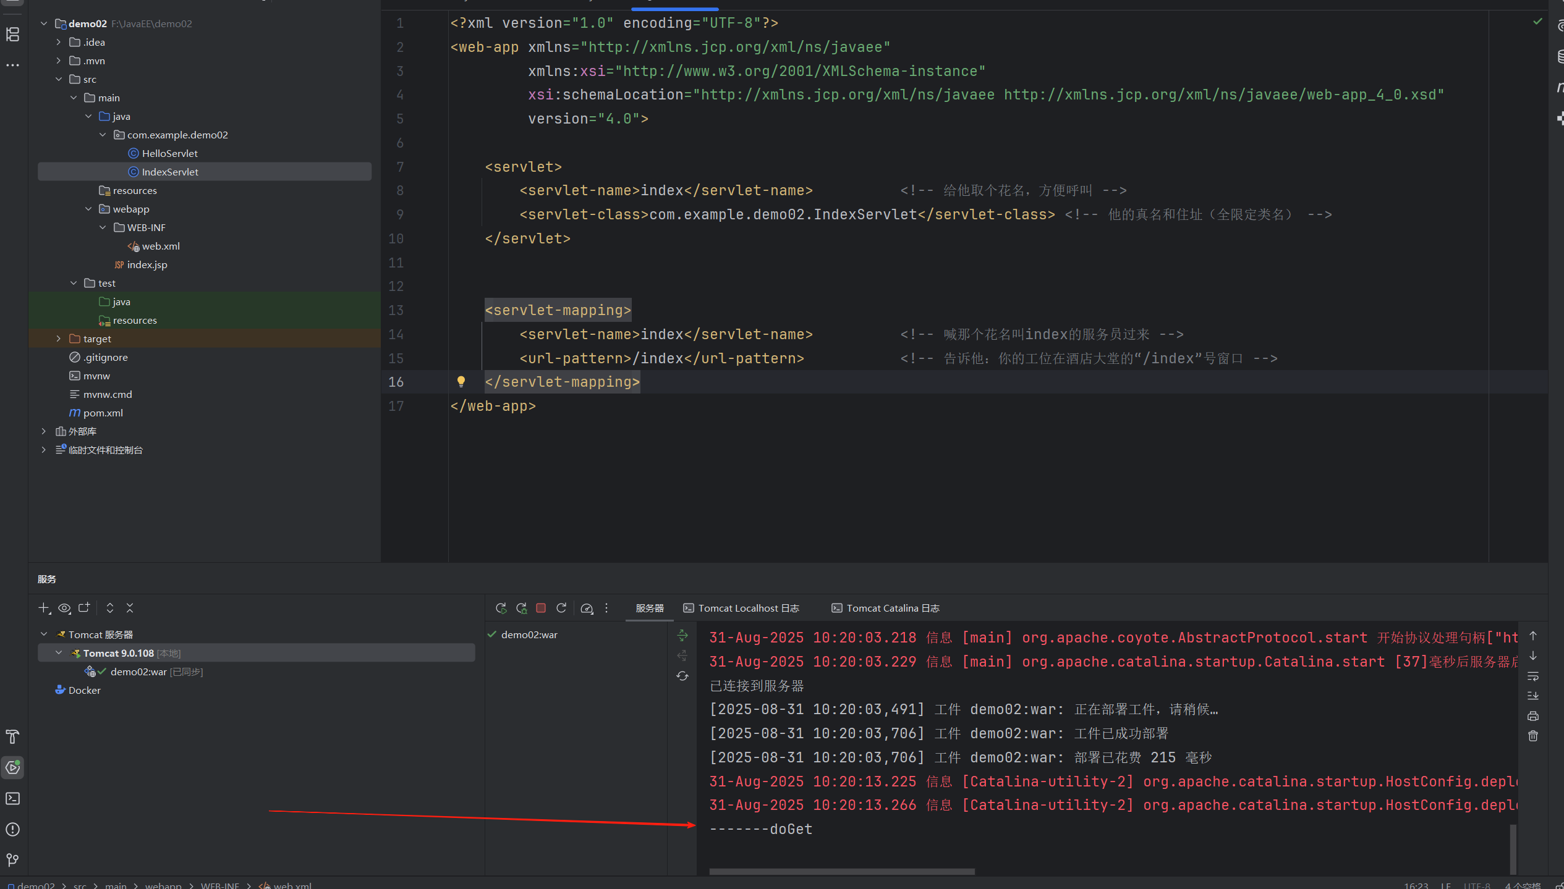Toggle soft-wrap in console output
The width and height of the screenshot is (1564, 889).
pos(1533,676)
